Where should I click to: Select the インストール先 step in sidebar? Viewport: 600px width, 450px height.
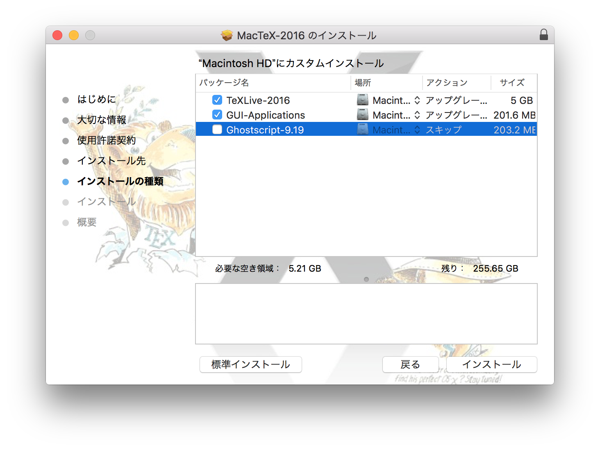coord(111,161)
